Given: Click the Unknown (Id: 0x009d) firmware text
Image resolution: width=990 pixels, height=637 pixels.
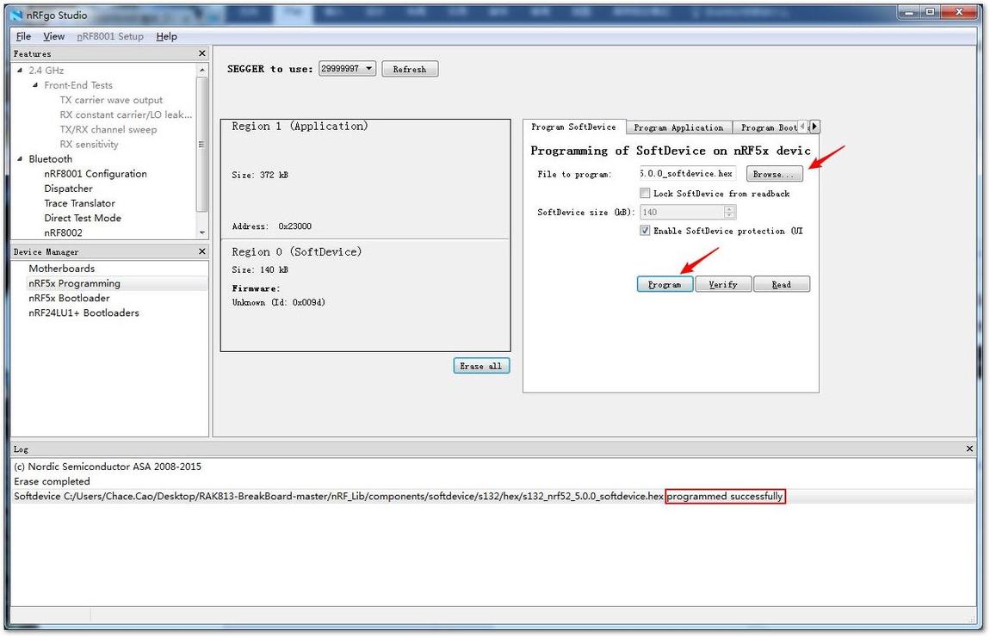Looking at the screenshot, I should [x=278, y=302].
